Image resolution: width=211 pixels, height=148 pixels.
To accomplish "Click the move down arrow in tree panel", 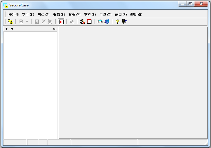I will pos(7,29).
